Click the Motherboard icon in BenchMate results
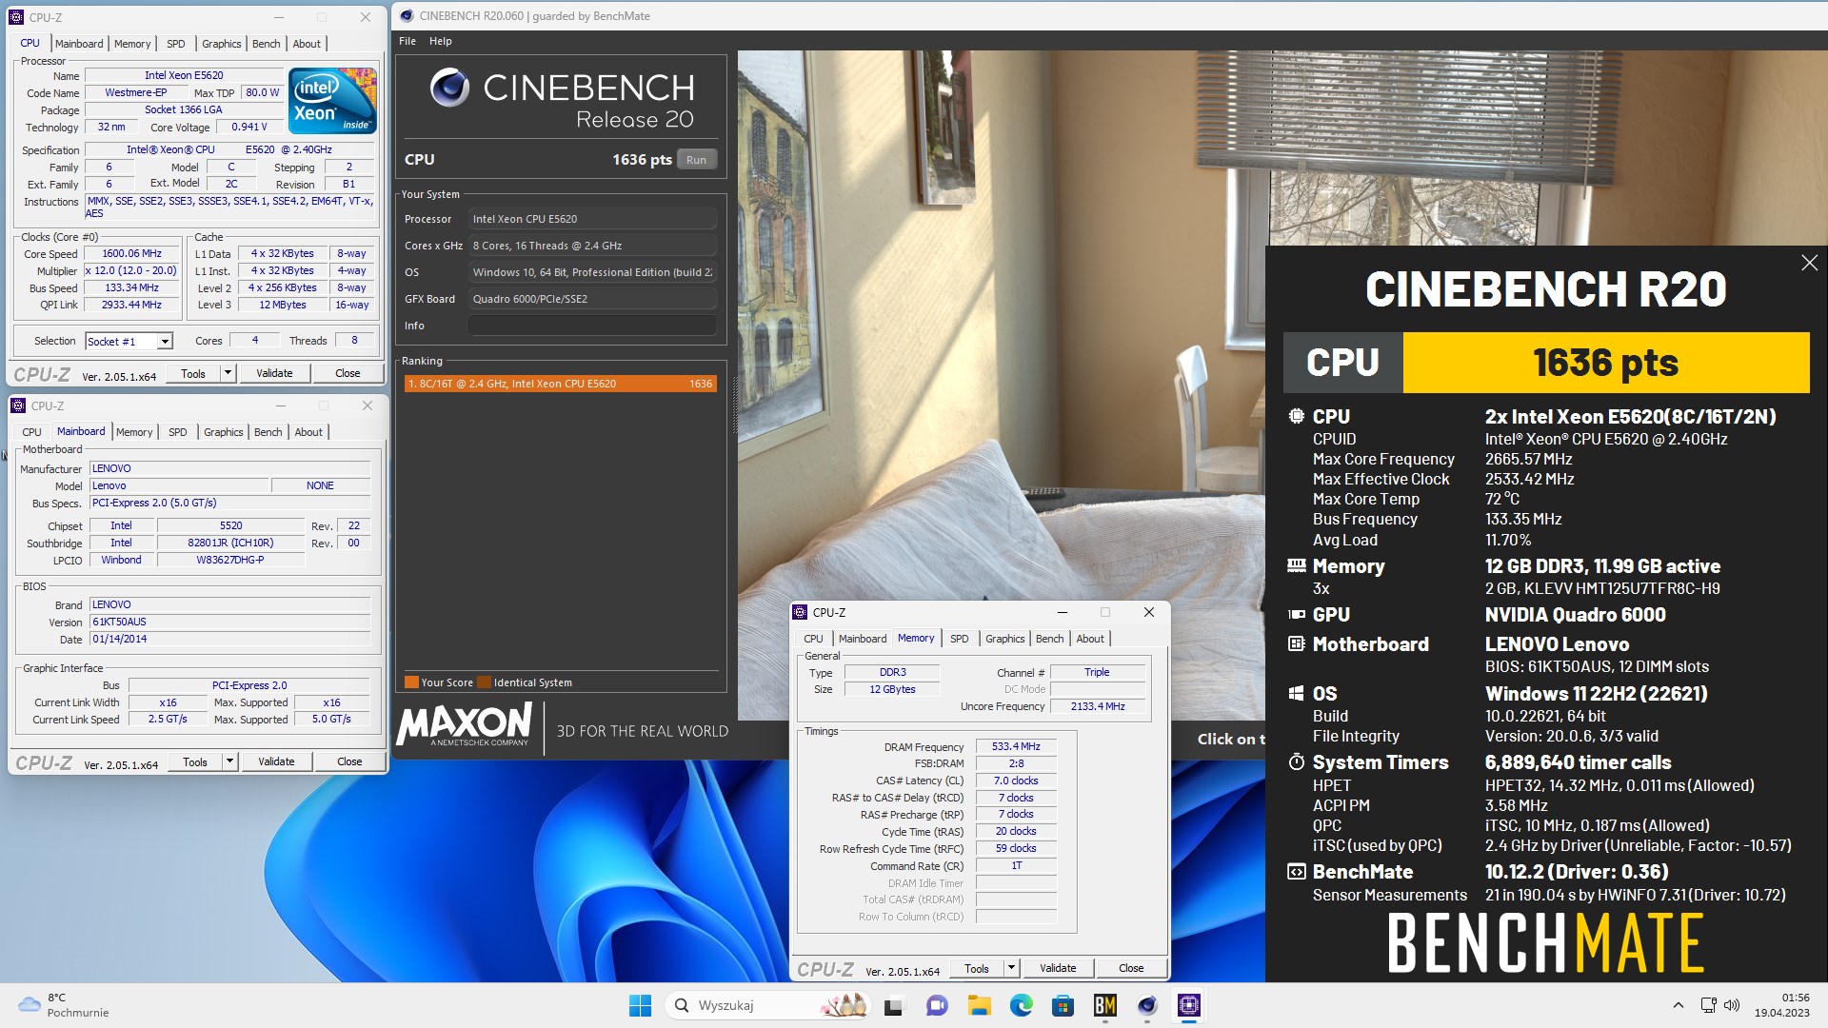 pos(1296,644)
